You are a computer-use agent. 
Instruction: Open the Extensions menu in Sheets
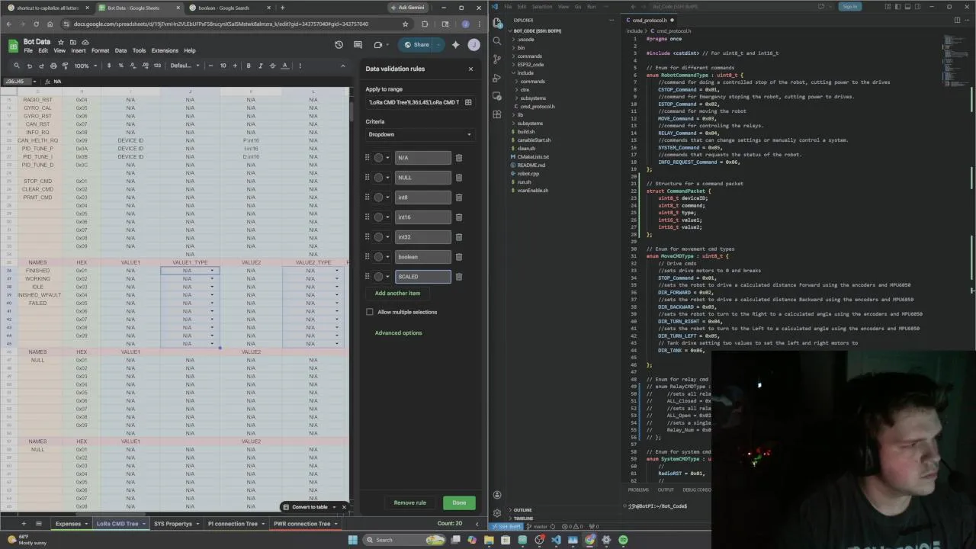click(x=165, y=51)
